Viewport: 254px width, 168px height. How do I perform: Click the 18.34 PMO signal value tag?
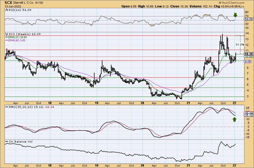click(x=248, y=113)
